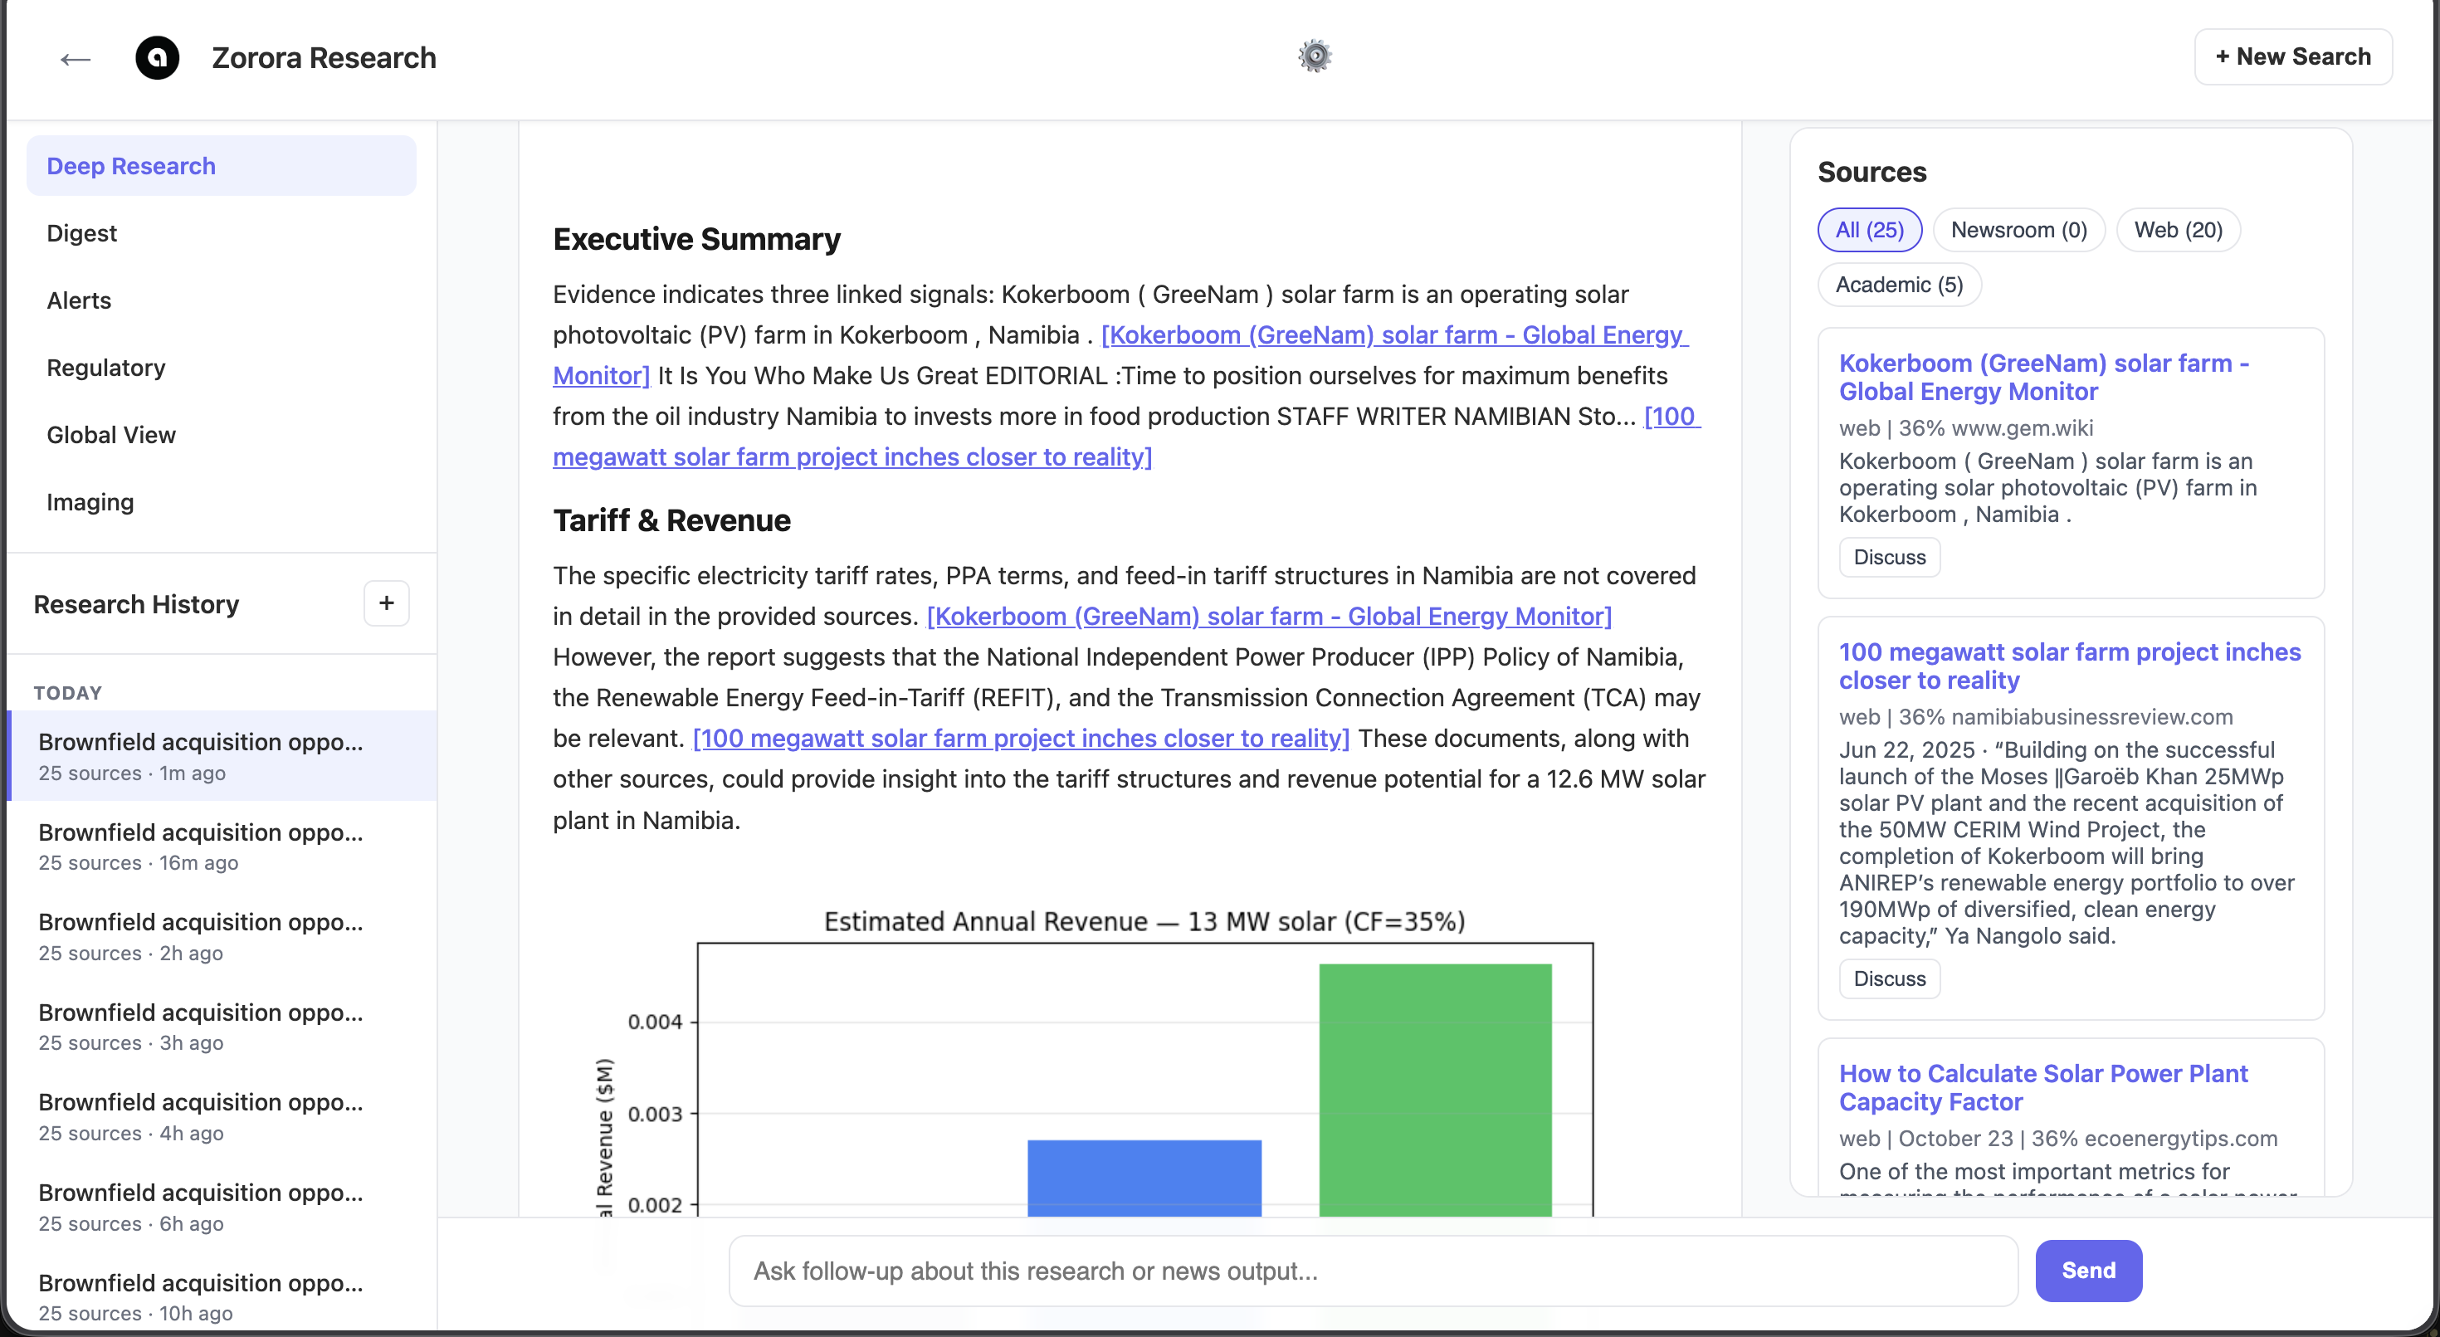Filter sources by Web (20)
Image resolution: width=2440 pixels, height=1337 pixels.
point(2178,229)
